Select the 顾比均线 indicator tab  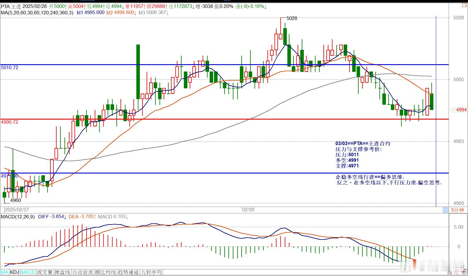(x=106, y=272)
